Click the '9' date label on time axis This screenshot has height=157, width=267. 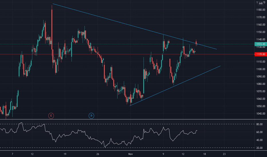[163, 154]
